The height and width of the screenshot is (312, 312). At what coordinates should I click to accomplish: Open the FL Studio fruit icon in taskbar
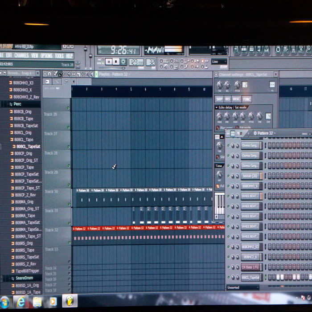point(69,301)
